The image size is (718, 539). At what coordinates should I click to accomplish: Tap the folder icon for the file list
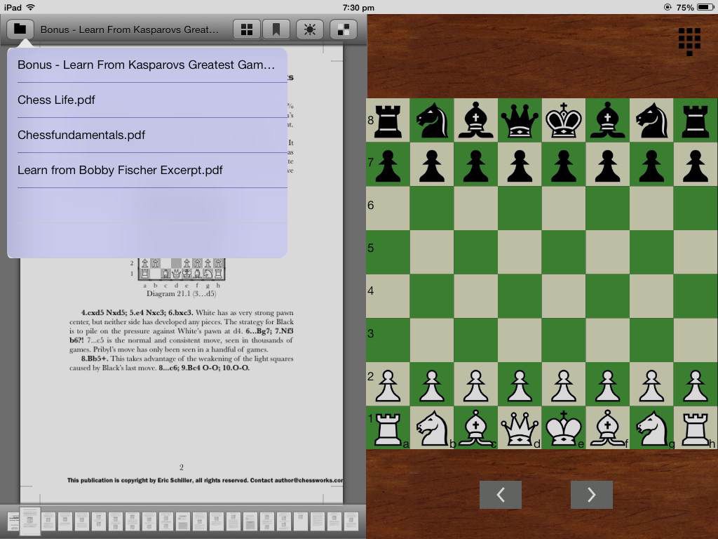point(20,29)
